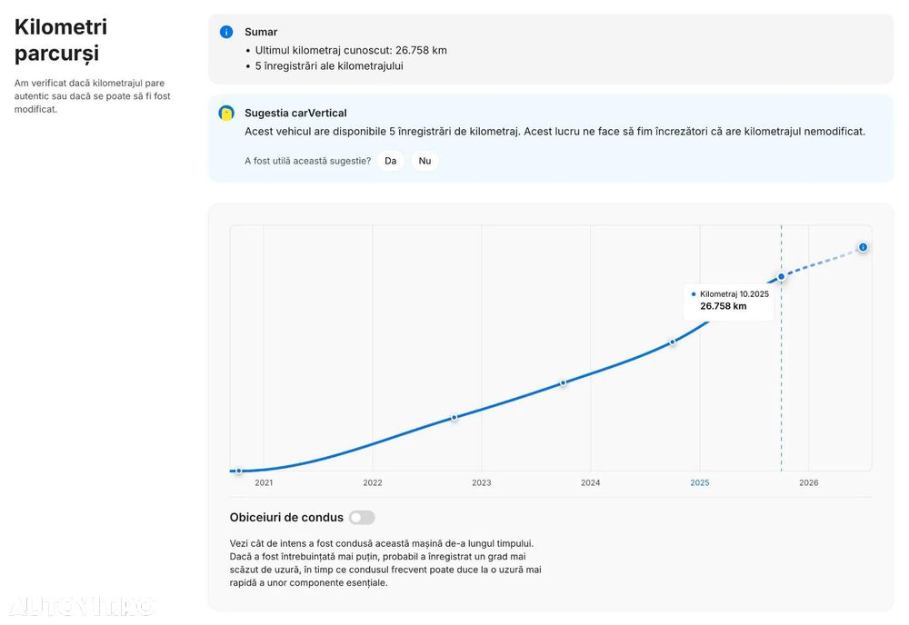Click the 2026 year label on axis
The image size is (909, 625).
pyautogui.click(x=808, y=482)
